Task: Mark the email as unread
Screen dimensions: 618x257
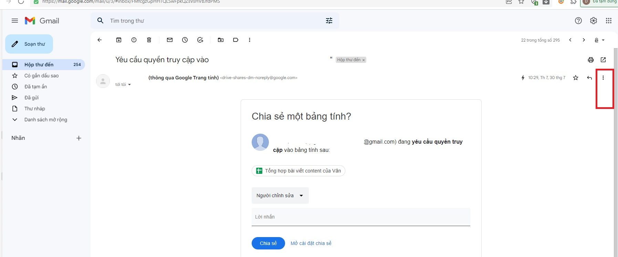Action: [170, 40]
